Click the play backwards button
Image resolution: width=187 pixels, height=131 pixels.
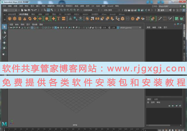(169, 130)
